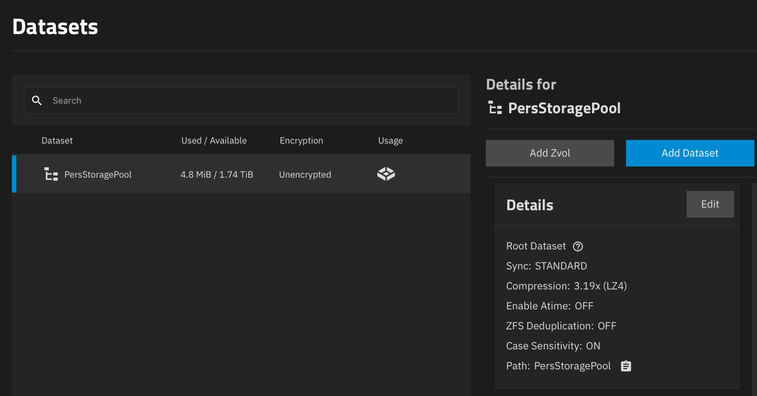757x396 pixels.
Task: Click the Unencrypted status in the row
Action: (305, 175)
